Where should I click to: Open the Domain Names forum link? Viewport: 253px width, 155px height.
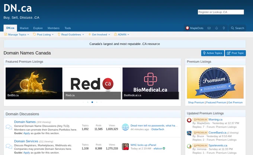pos(25,122)
